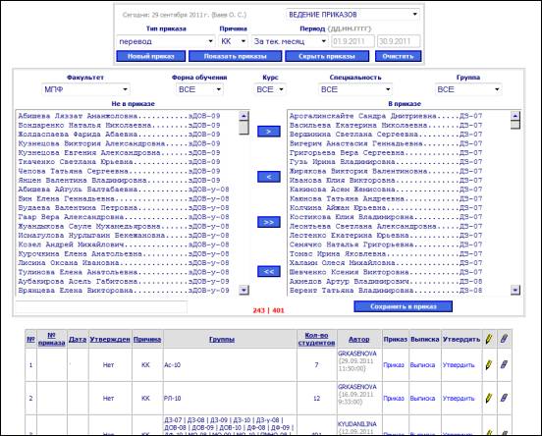Open Группа dropdown
The height and width of the screenshot is (436, 542).
pyautogui.click(x=468, y=89)
